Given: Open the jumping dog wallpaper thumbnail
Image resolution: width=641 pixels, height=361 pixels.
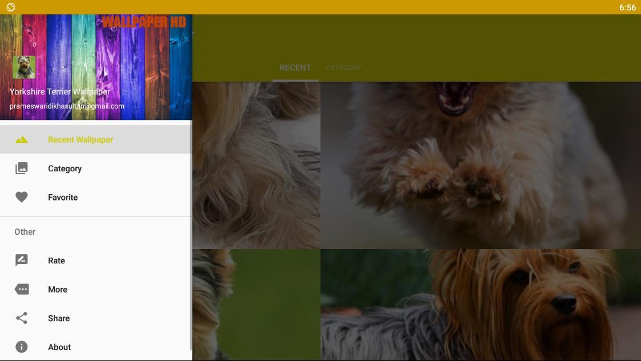Looking at the screenshot, I should pos(481,165).
